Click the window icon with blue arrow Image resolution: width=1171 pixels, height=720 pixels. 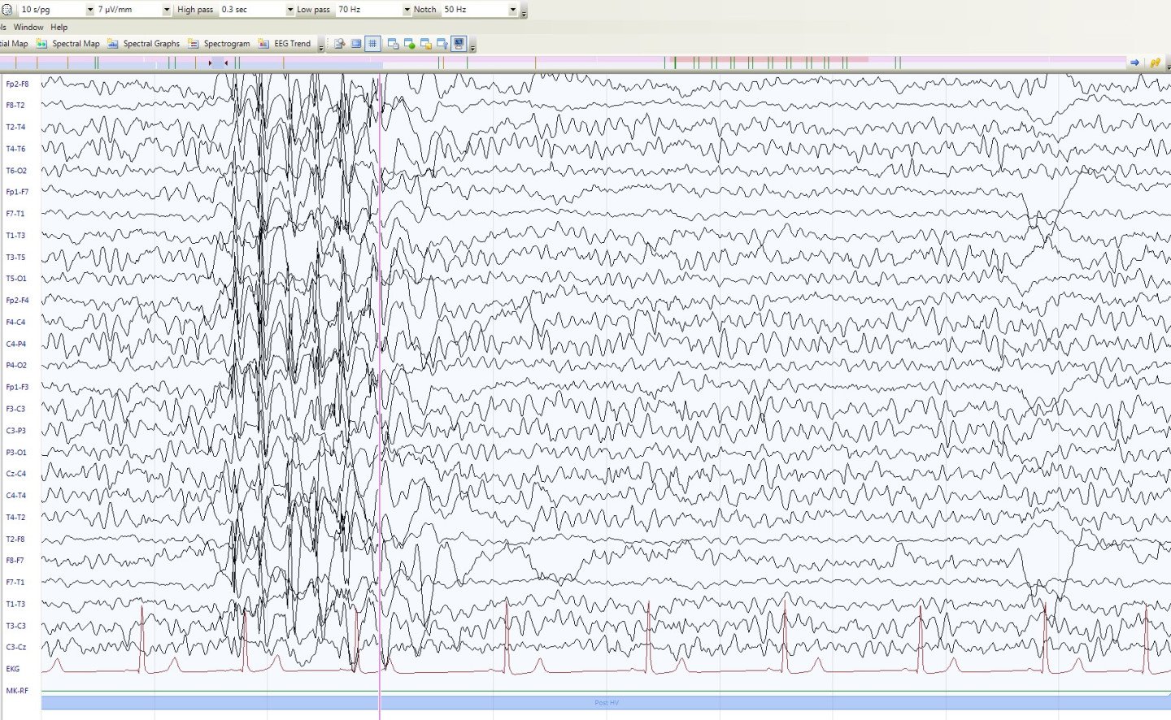[x=442, y=44]
